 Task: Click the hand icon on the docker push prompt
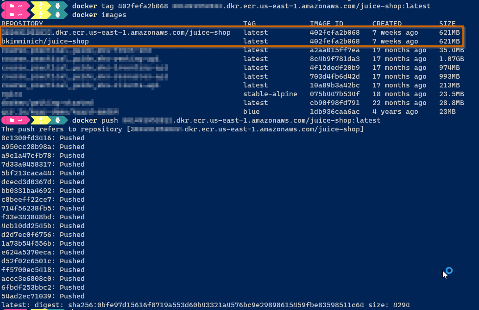coord(58,120)
